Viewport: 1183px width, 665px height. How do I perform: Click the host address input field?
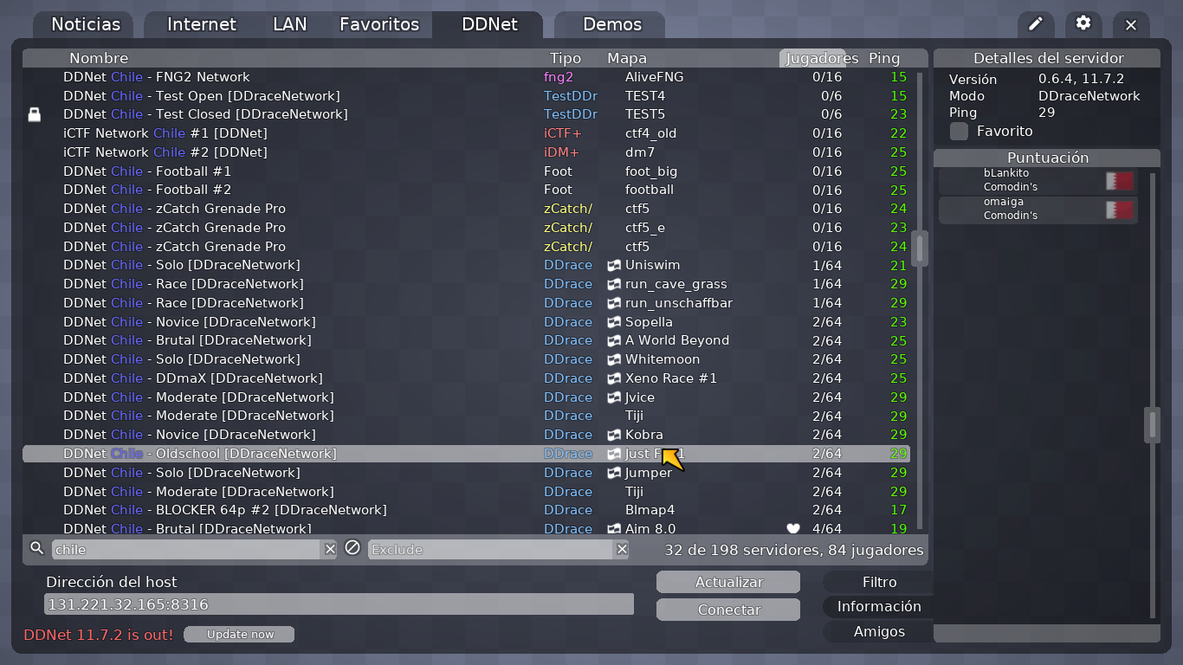click(x=338, y=604)
